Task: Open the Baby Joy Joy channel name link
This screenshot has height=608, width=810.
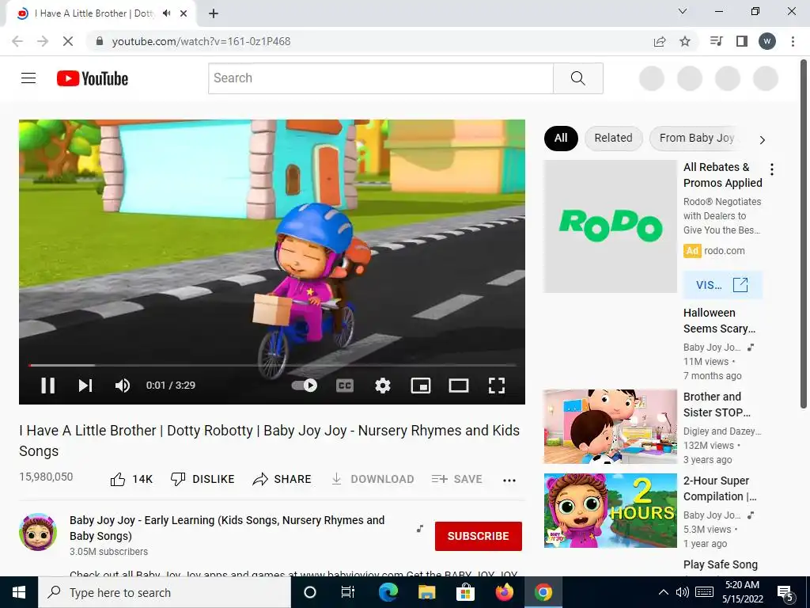Action: (x=227, y=528)
